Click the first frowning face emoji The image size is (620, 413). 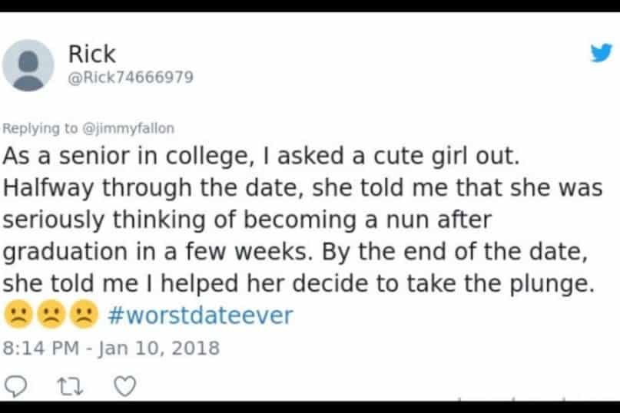click(16, 316)
